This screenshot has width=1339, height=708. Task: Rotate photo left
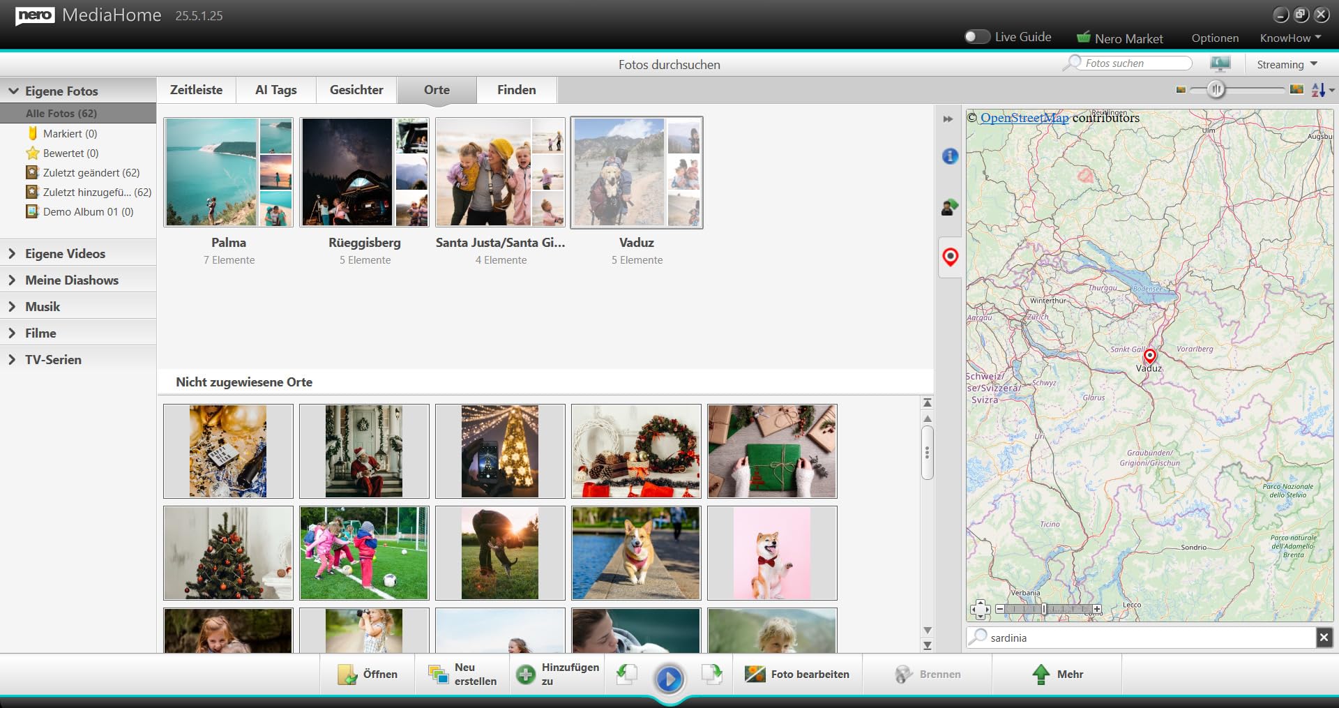click(x=627, y=673)
